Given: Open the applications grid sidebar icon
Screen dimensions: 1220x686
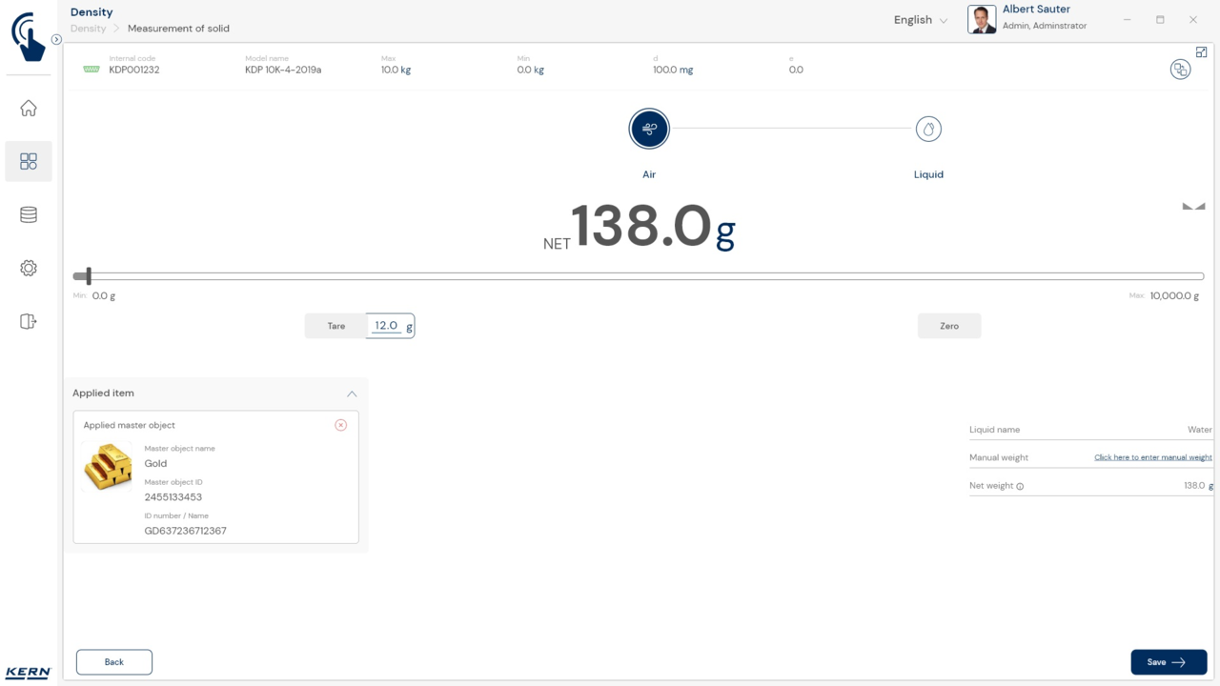Looking at the screenshot, I should (x=29, y=162).
